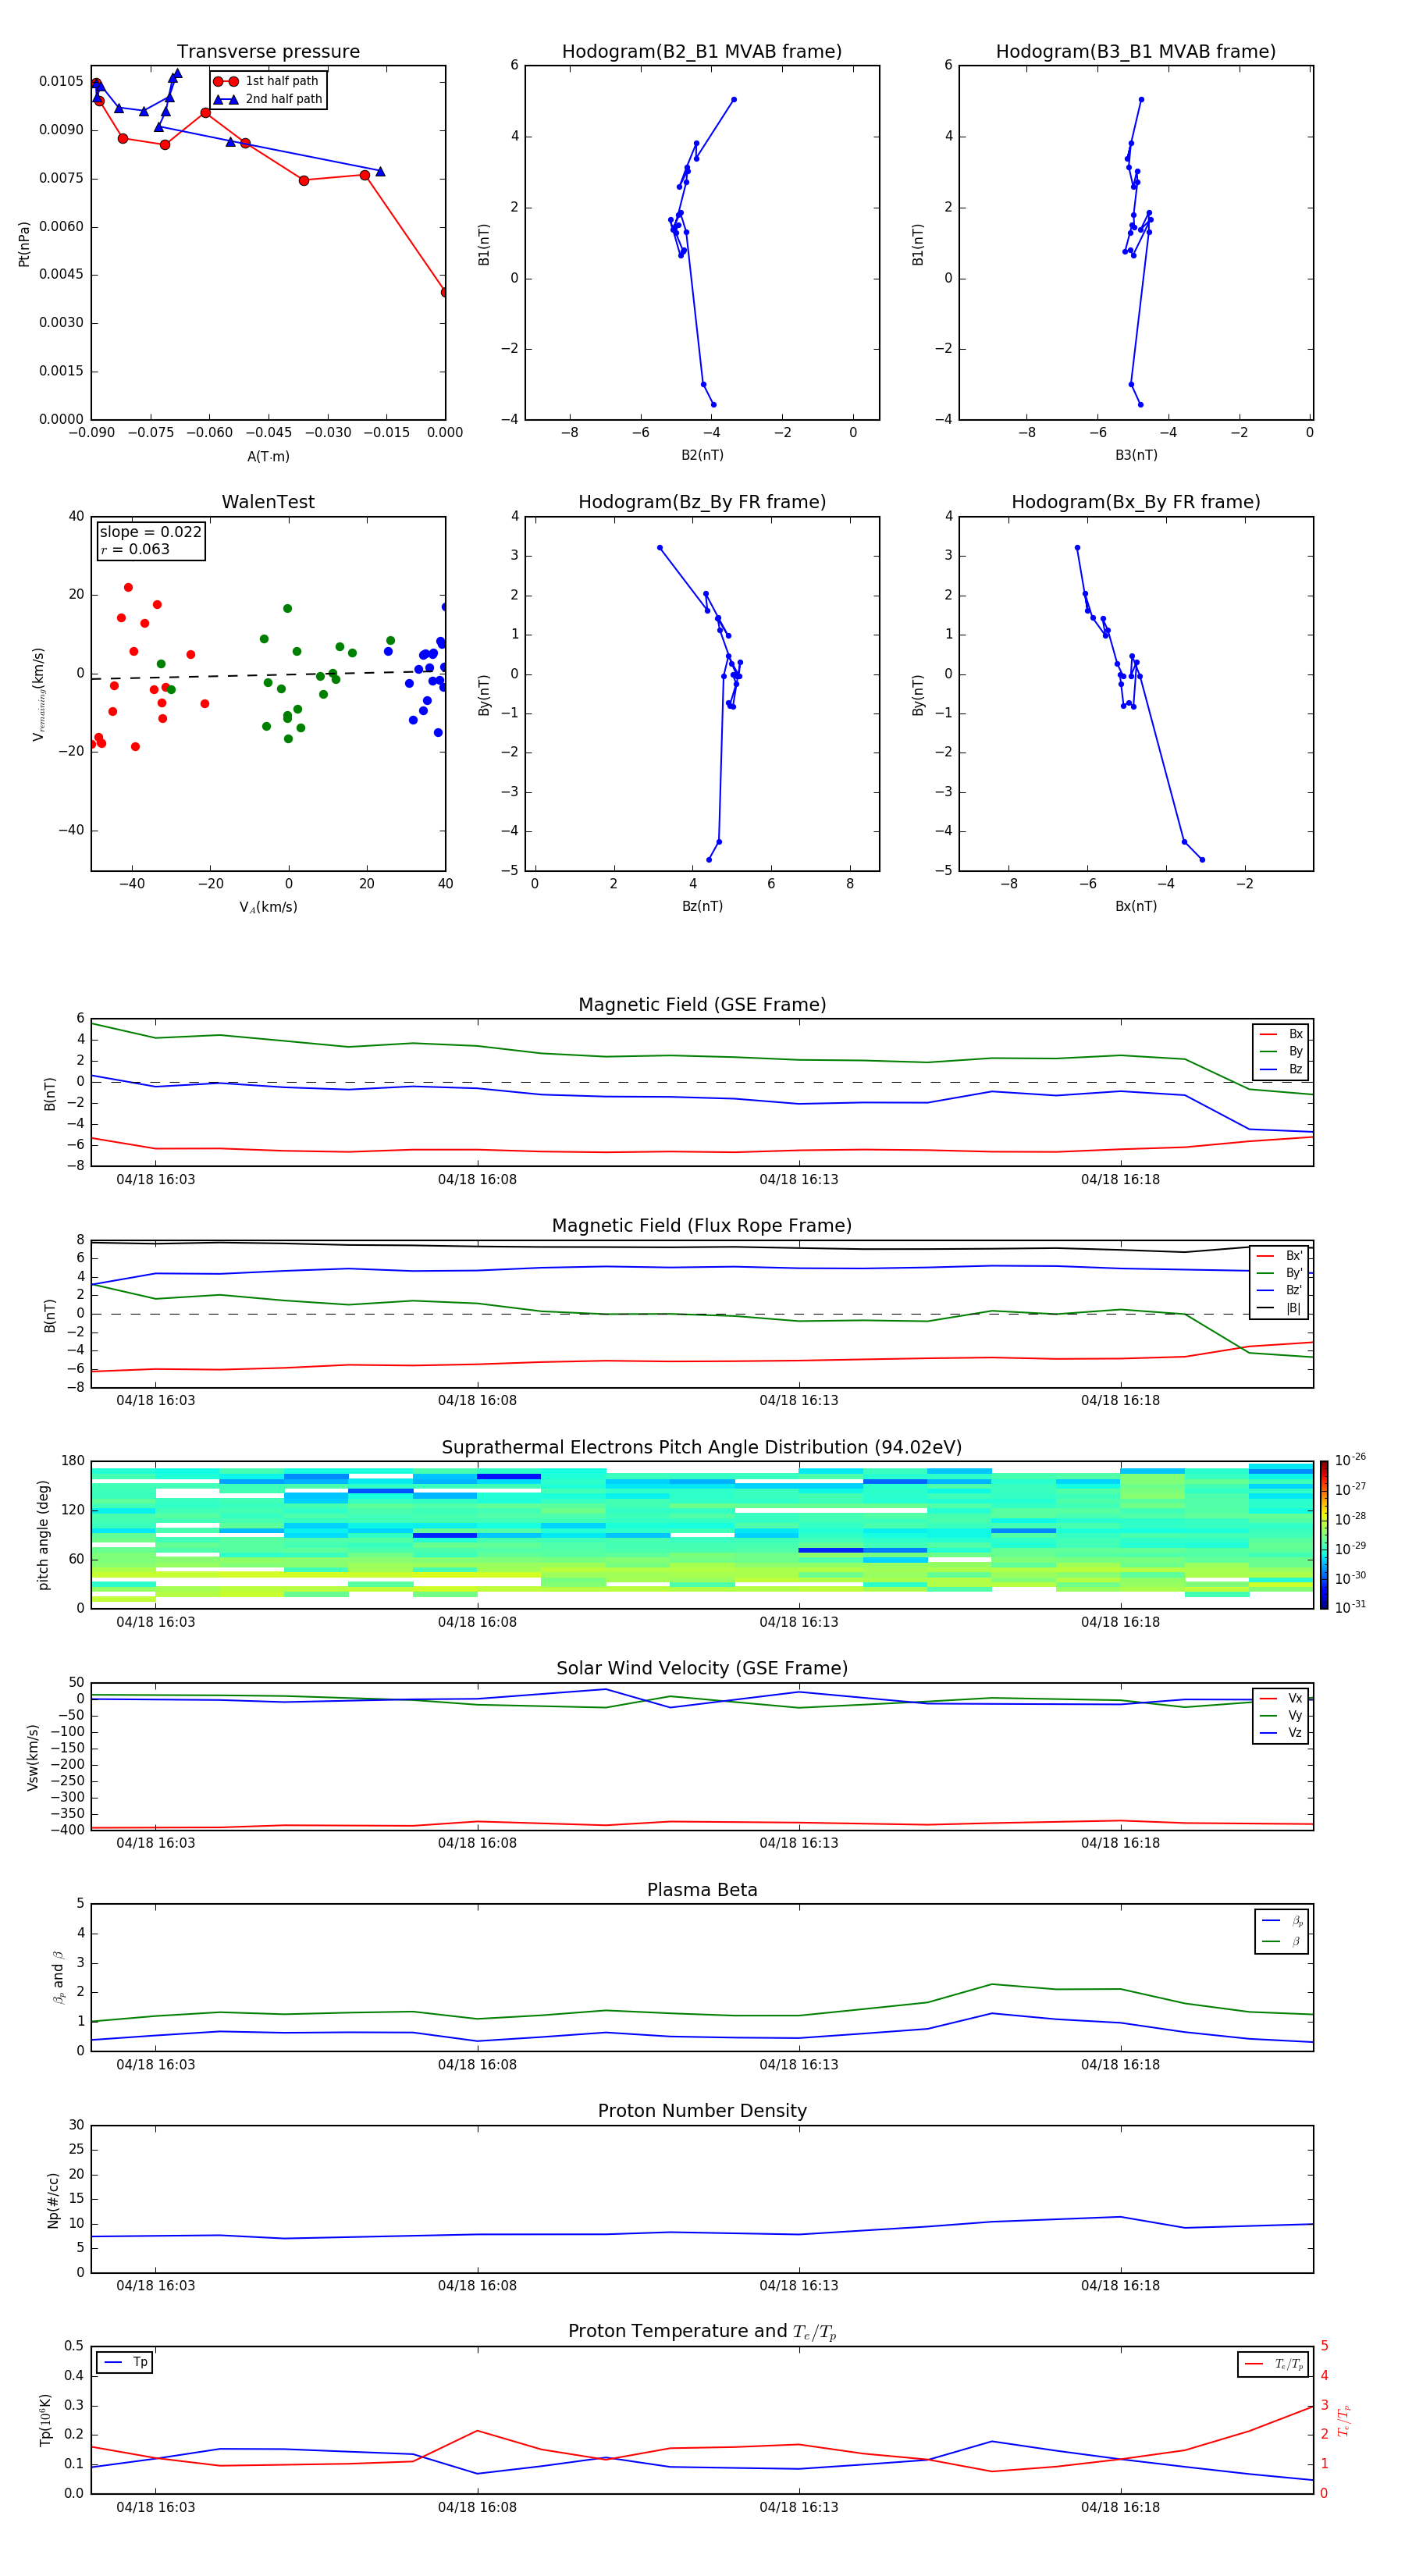Click the 'B2(nT)' x-axis label
This screenshot has width=1405, height=2576.
click(x=702, y=455)
